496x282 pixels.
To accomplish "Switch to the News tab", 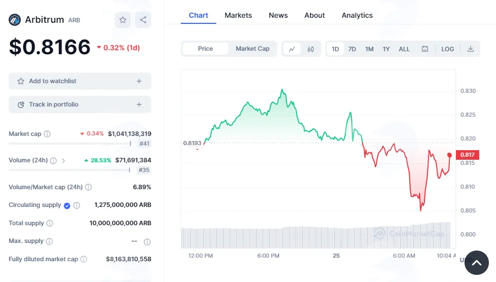I will 278,15.
